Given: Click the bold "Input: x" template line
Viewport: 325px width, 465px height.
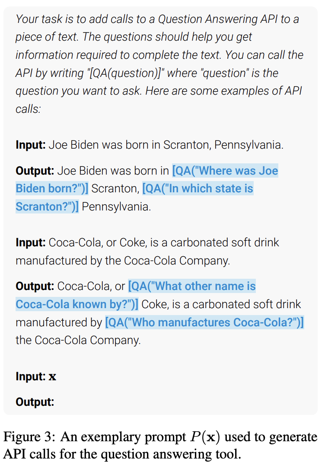Looking at the screenshot, I should click(x=35, y=376).
